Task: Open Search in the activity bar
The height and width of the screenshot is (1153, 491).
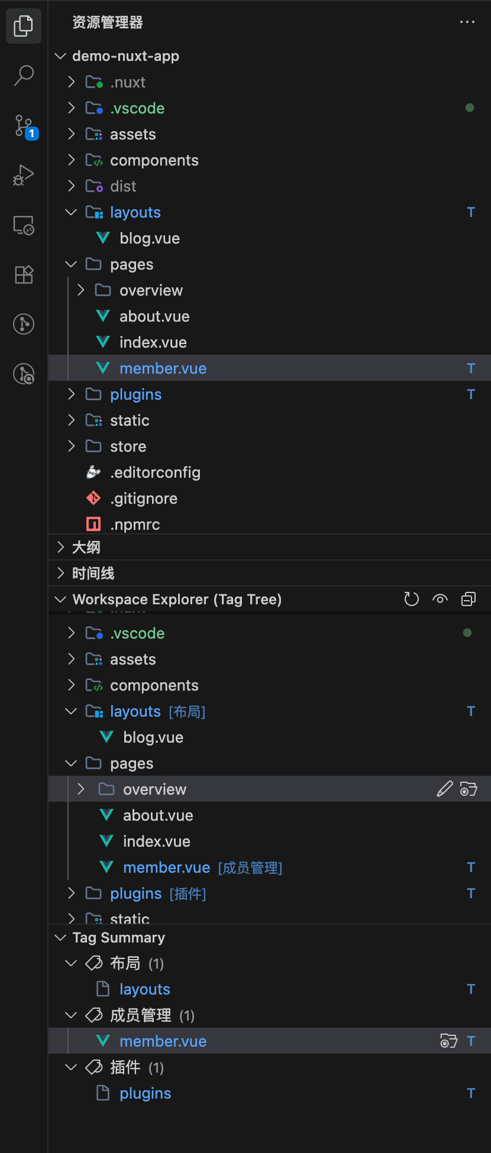Action: [x=24, y=75]
